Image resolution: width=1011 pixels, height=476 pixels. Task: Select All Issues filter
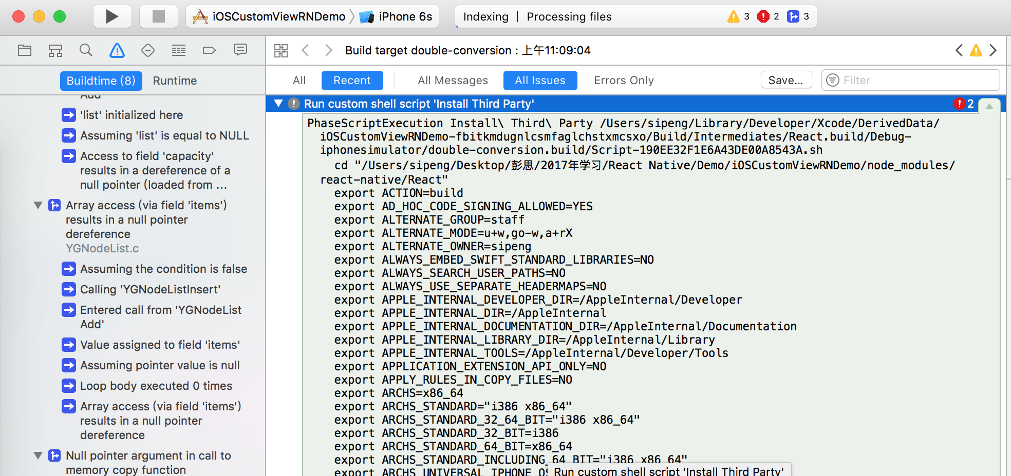coord(540,81)
